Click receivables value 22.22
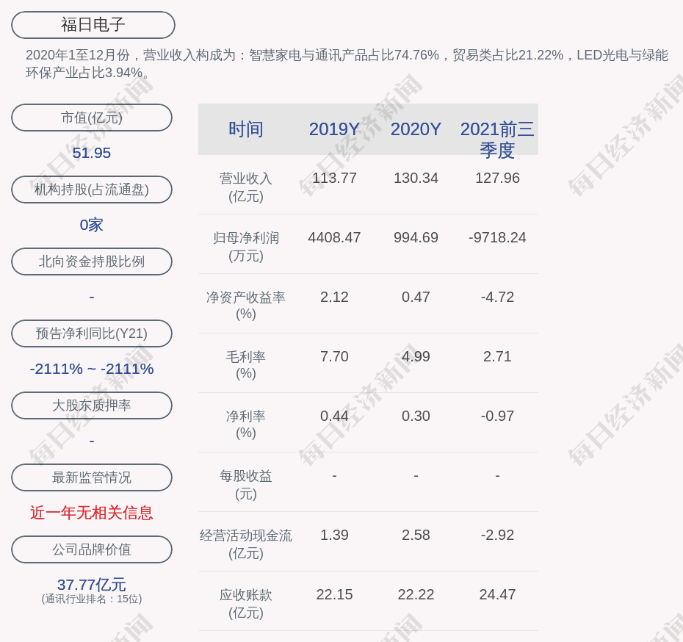 [416, 594]
